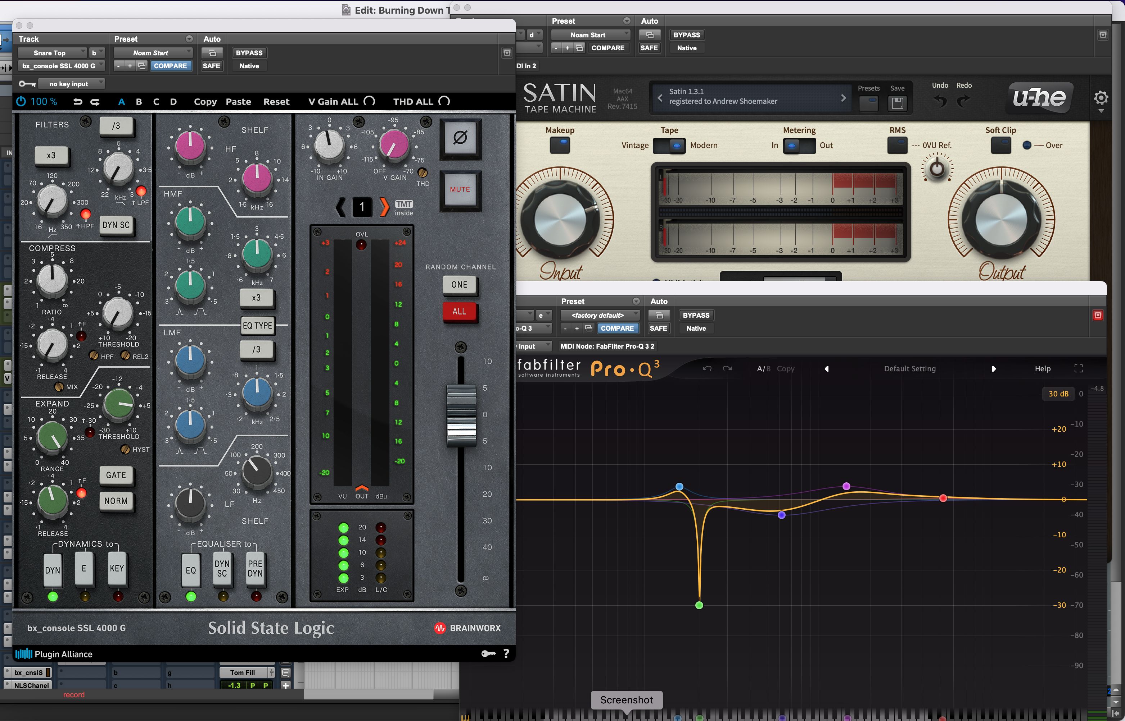This screenshot has height=721, width=1125.
Task: Click Help in Pro-Q 3
Action: 1043,369
